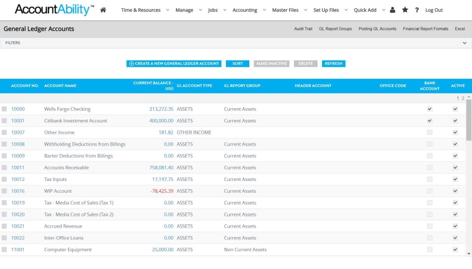Screen dimensions: 472x269
Task: Export the list via Excel link
Action: (x=460, y=29)
